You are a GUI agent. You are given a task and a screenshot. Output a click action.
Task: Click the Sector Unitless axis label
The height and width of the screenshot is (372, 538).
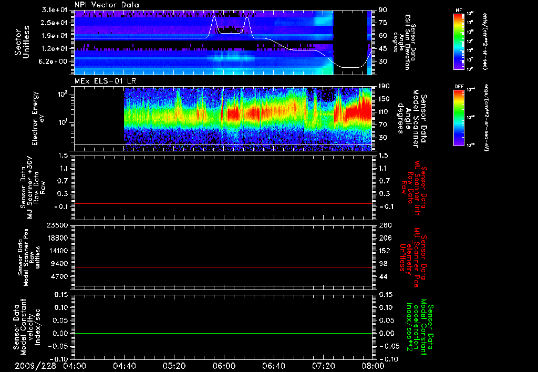click(x=22, y=42)
